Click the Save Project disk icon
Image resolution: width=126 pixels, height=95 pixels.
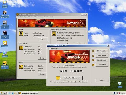pos(93,56)
